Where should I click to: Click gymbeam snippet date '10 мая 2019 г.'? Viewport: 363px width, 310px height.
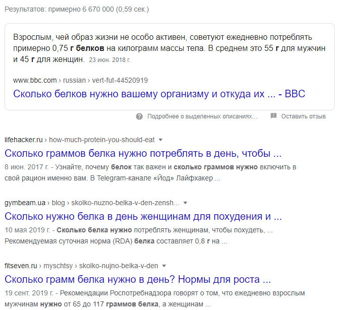[x=27, y=230]
